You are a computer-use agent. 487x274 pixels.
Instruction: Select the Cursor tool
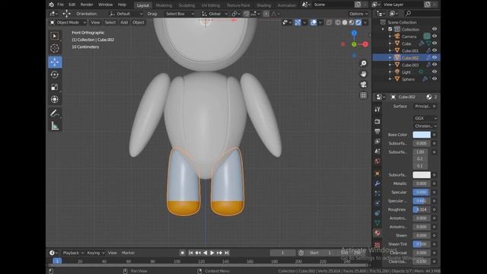coord(55,49)
